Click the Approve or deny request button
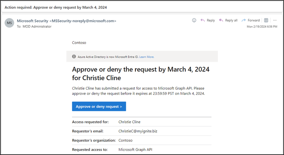The width and height of the screenshot is (284, 155). [99, 107]
